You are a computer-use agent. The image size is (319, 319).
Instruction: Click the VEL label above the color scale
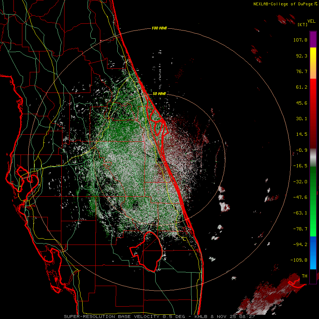click(x=311, y=21)
